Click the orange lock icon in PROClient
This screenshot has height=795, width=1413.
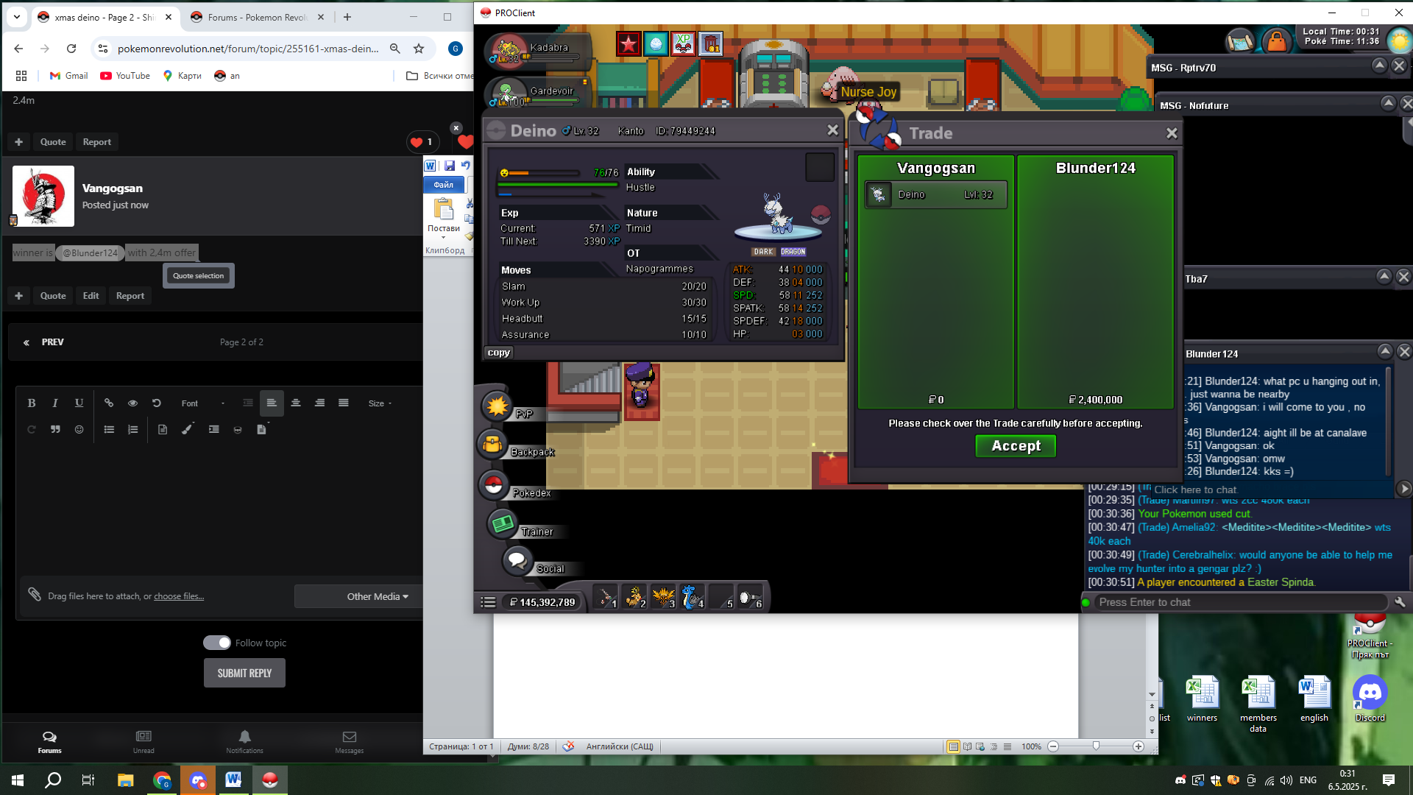[1277, 41]
